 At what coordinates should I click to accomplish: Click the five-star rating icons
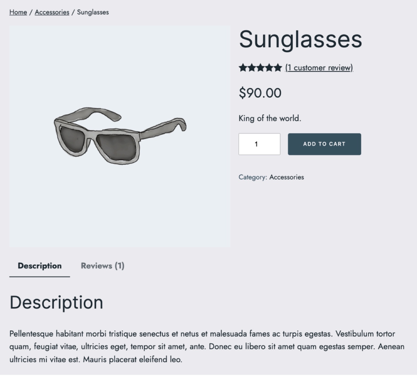click(x=260, y=68)
